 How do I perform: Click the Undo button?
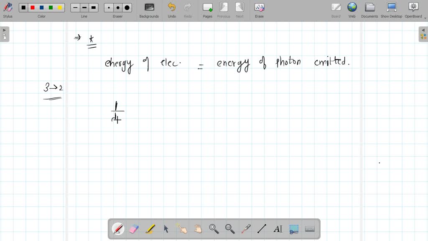172,10
